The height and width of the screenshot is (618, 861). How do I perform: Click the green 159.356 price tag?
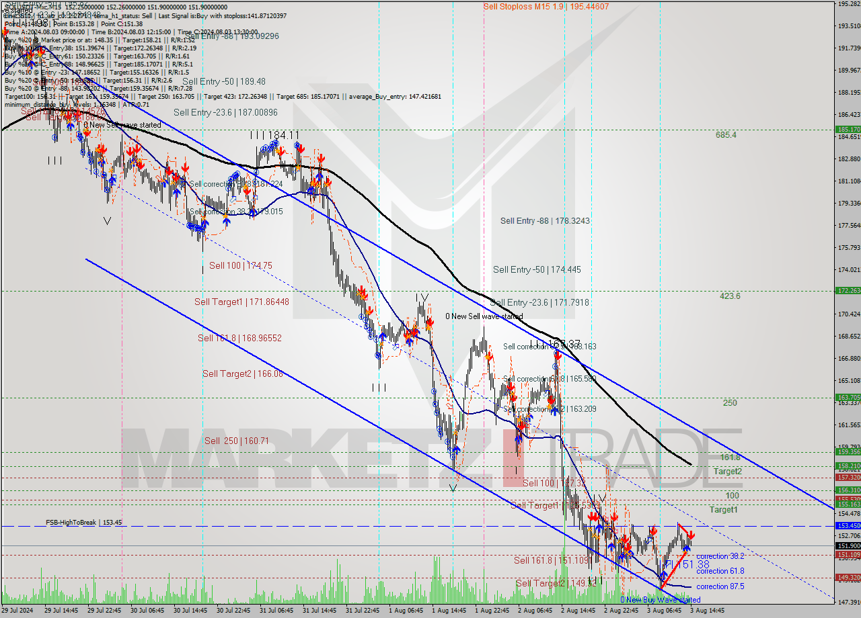(x=848, y=451)
